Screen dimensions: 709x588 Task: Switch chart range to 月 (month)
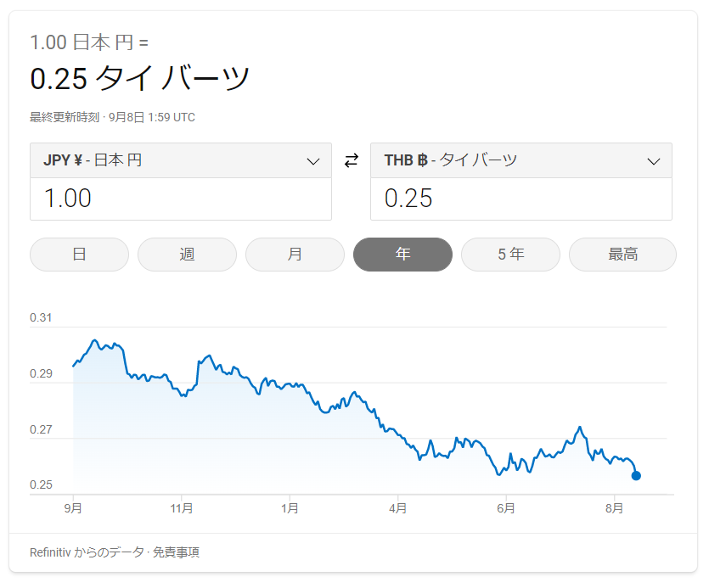(295, 255)
